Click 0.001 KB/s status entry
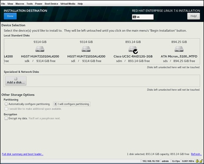 tap(188, 161)
